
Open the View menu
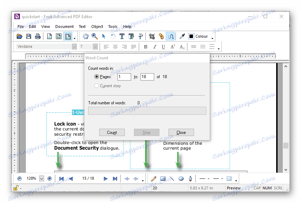[x=45, y=27]
